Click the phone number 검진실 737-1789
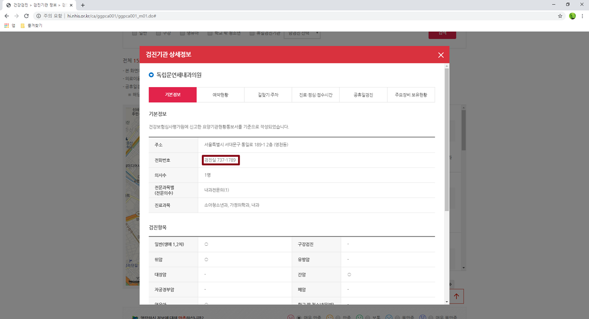The height and width of the screenshot is (319, 589). pos(220,160)
